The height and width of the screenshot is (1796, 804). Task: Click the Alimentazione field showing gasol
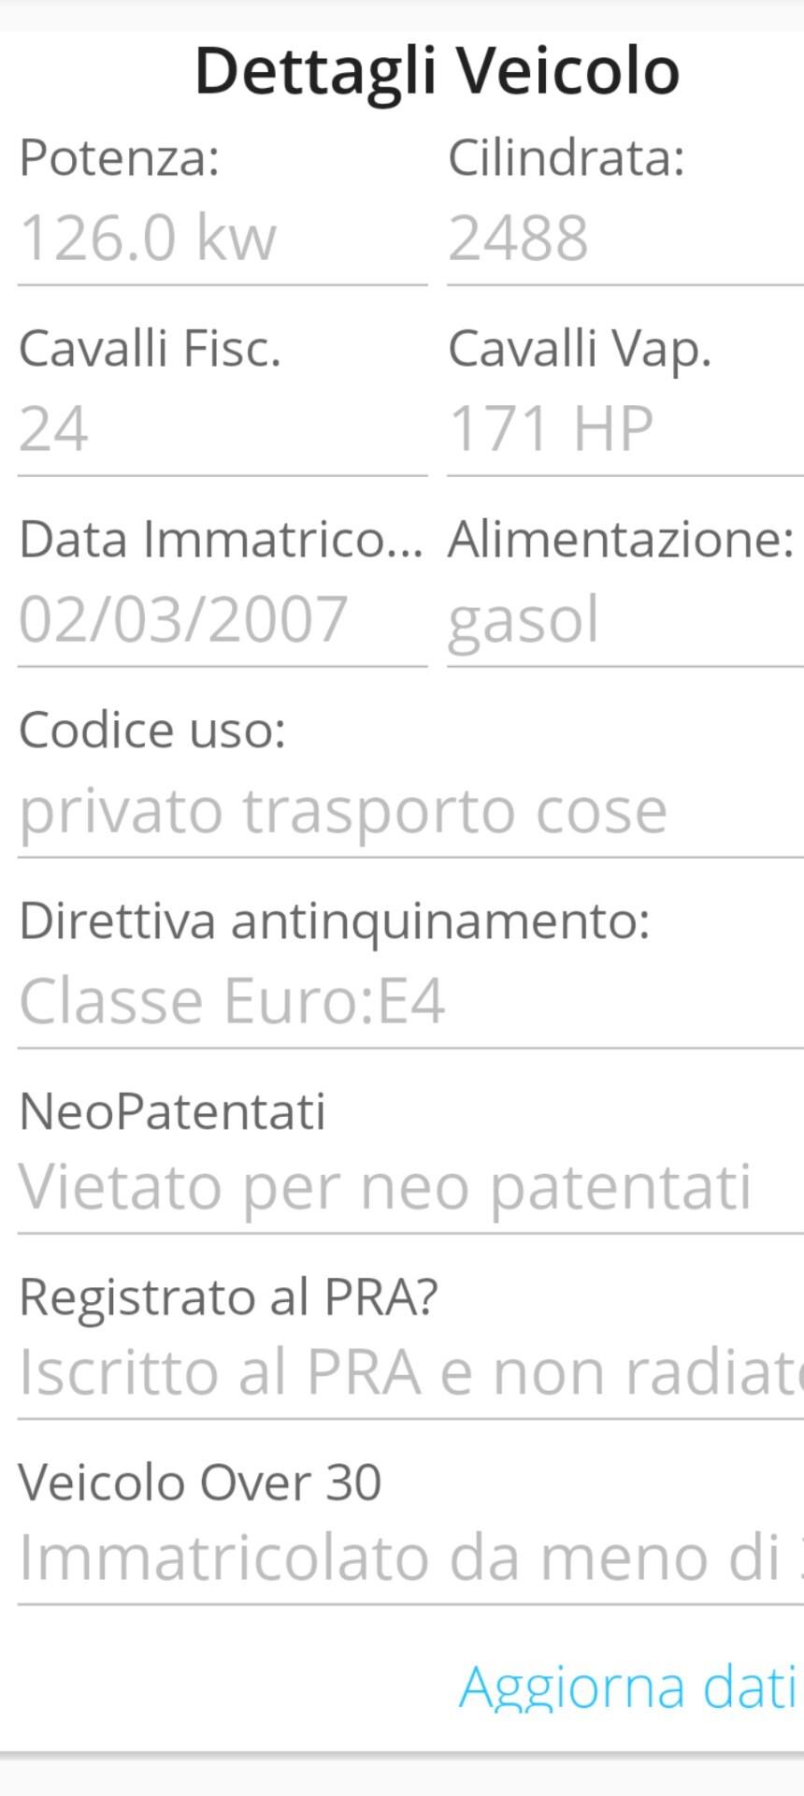[x=625, y=619]
